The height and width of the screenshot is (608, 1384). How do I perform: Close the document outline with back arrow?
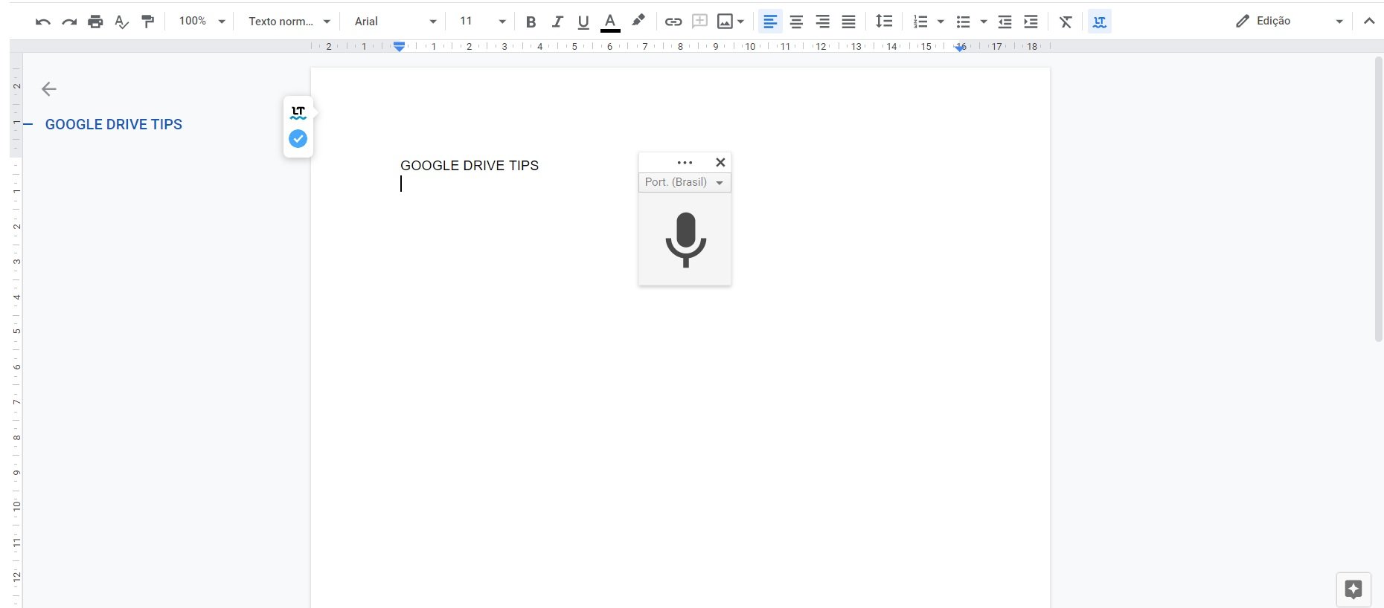tap(49, 89)
